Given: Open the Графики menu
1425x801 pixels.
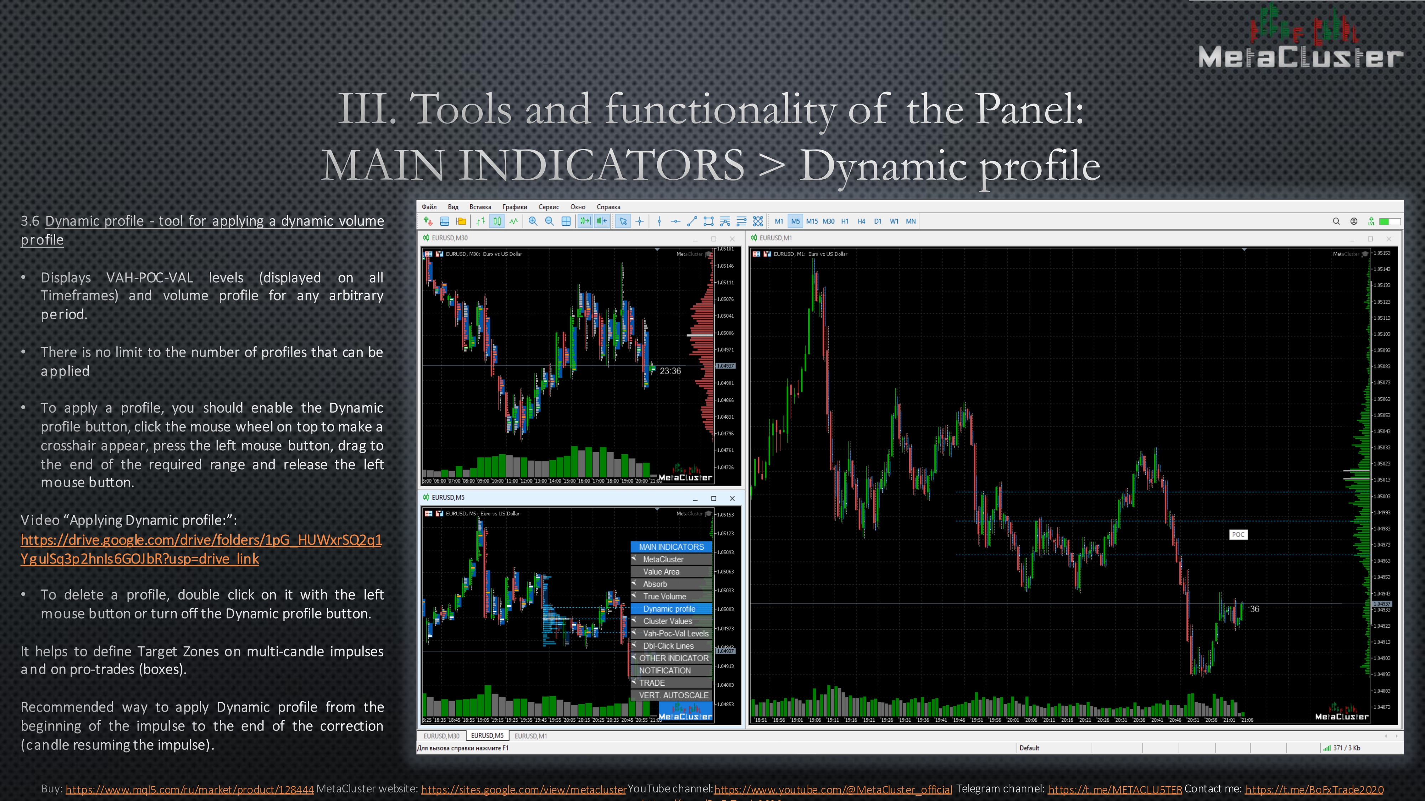Looking at the screenshot, I should [514, 207].
